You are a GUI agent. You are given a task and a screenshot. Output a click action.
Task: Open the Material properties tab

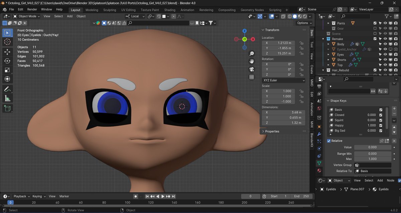319,171
